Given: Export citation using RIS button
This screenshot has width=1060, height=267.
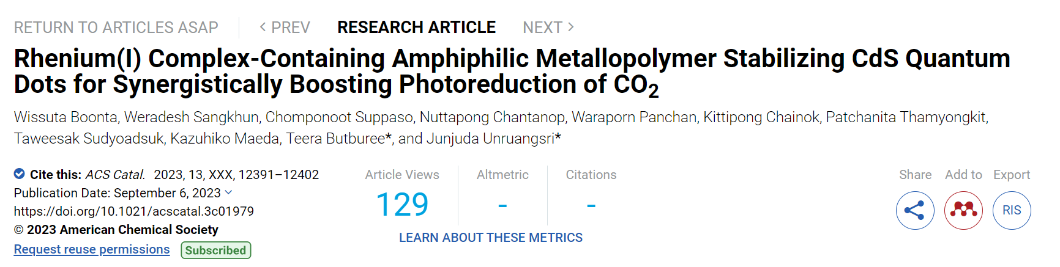Looking at the screenshot, I should pos(1012,211).
